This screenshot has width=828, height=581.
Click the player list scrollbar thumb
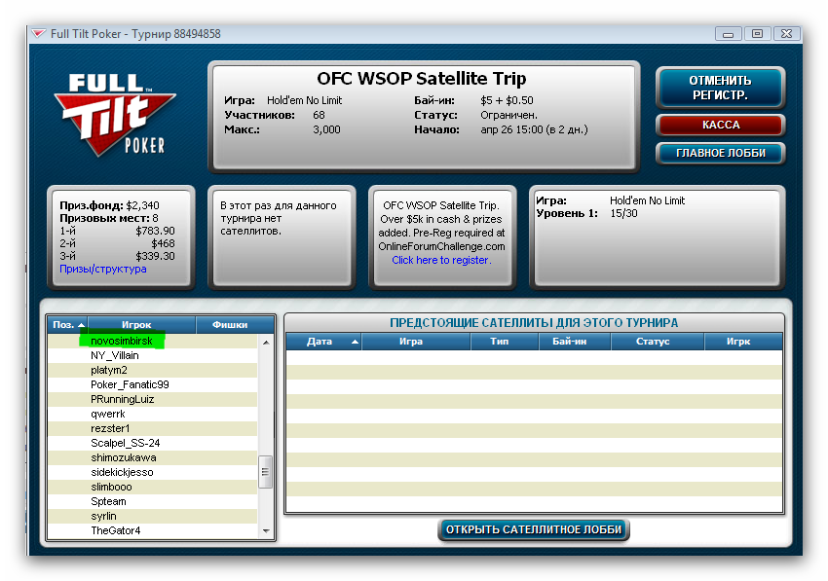[x=266, y=472]
